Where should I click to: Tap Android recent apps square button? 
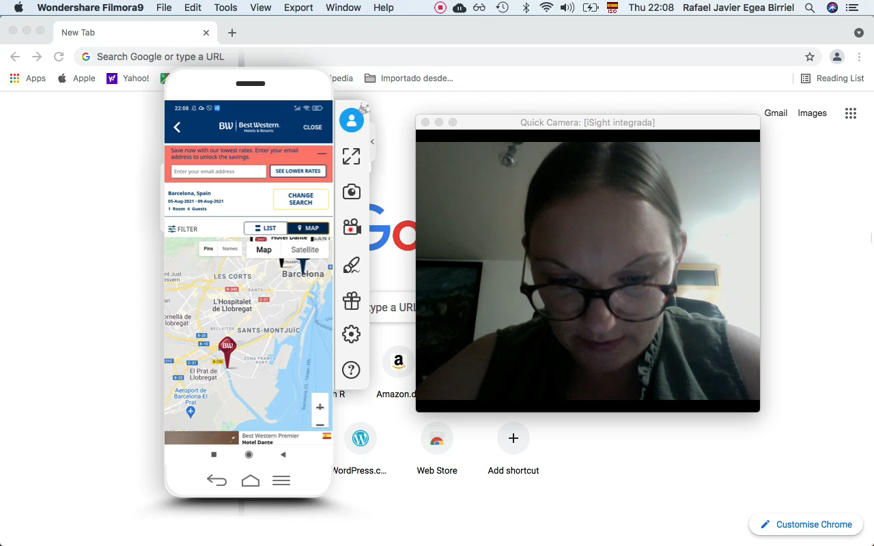214,455
